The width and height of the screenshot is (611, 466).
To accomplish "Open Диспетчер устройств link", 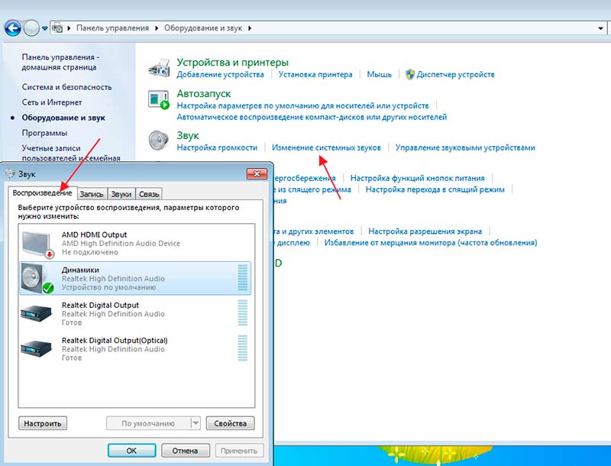I will click(x=455, y=75).
